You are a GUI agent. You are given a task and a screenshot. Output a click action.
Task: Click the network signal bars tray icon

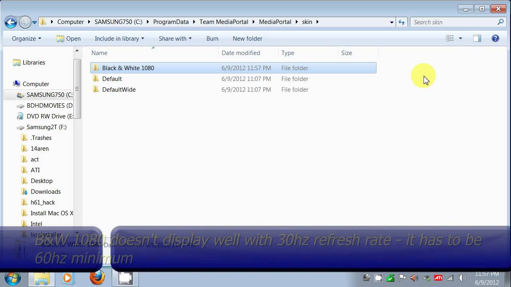coord(450,278)
